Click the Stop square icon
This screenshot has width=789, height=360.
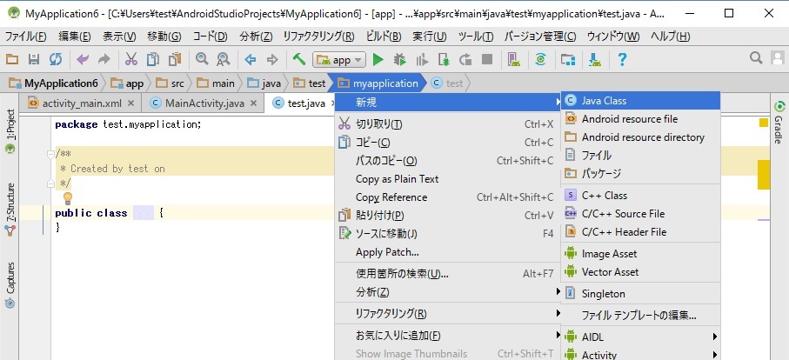487,60
